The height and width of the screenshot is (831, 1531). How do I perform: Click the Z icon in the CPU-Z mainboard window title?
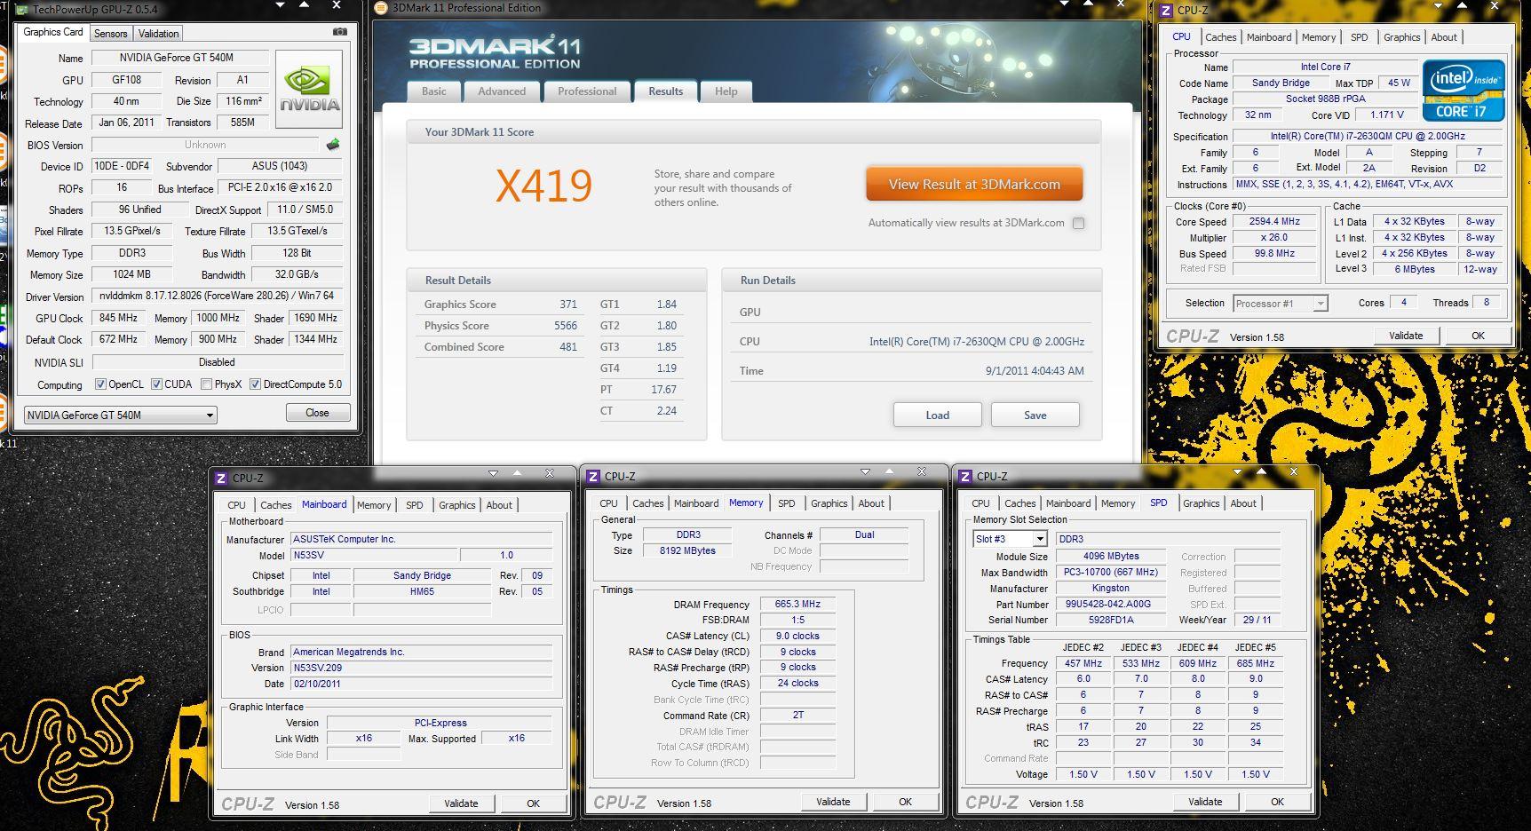pyautogui.click(x=221, y=478)
